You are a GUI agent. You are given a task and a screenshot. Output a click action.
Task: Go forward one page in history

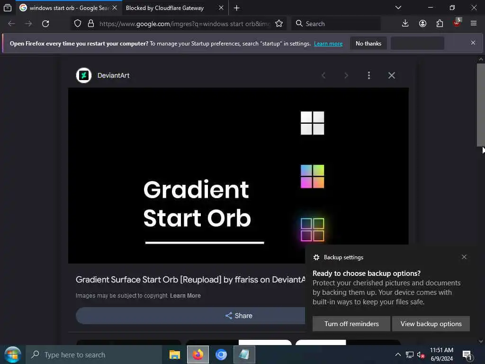point(28,24)
